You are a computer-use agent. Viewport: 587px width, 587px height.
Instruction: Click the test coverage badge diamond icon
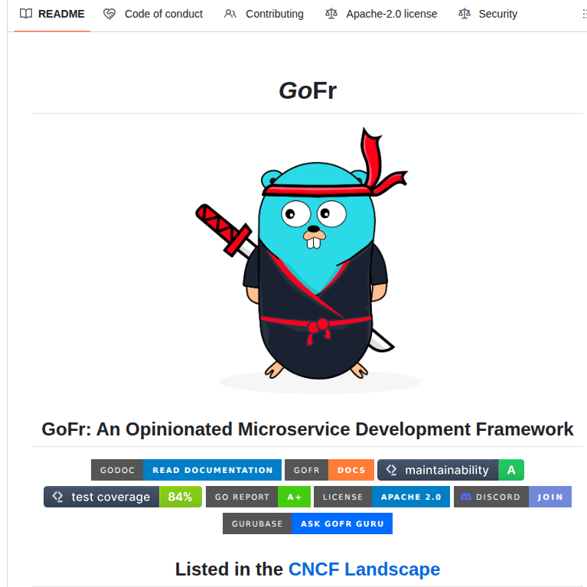click(58, 497)
